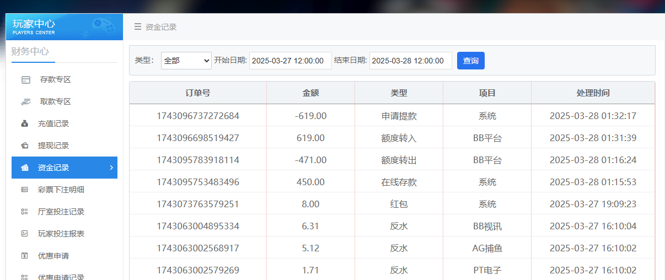Click the 彩票下注明细 list icon
The height and width of the screenshot is (280, 665).
pyautogui.click(x=25, y=190)
